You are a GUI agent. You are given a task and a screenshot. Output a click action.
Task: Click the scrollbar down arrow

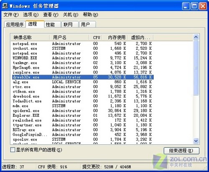point(196,141)
